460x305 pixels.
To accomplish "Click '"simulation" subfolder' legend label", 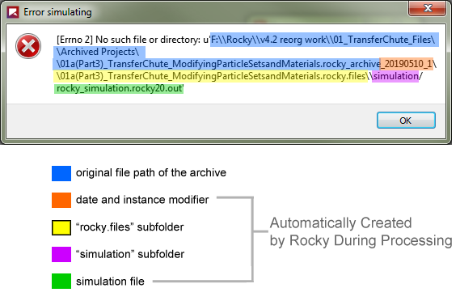I will [x=130, y=254].
